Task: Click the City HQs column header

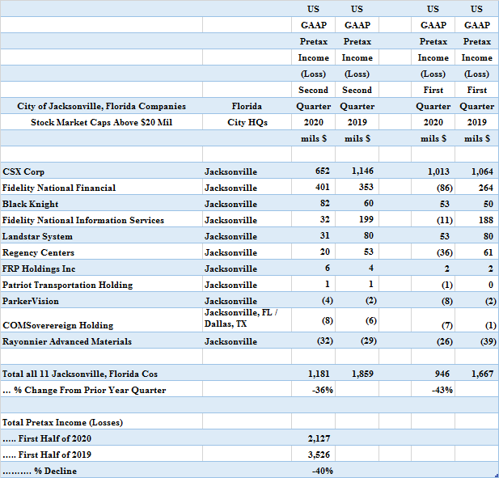Action: coord(247,122)
